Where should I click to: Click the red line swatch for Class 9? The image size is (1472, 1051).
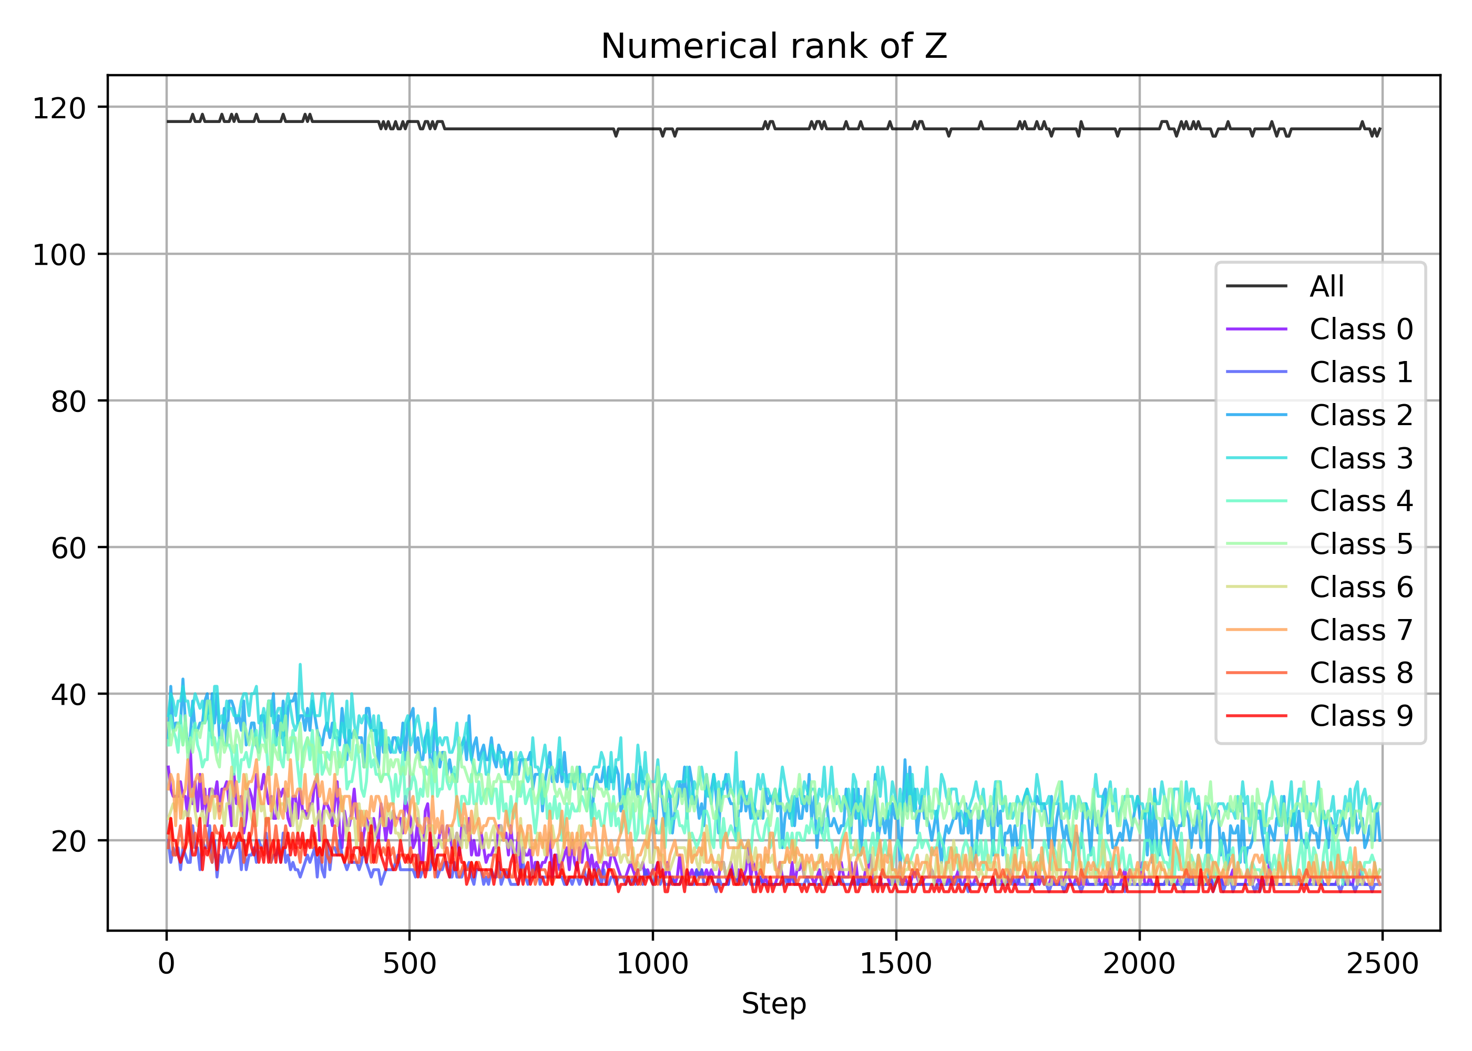pos(1256,716)
